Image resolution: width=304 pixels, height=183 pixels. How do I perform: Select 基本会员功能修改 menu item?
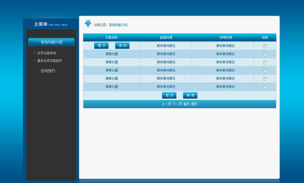point(50,61)
